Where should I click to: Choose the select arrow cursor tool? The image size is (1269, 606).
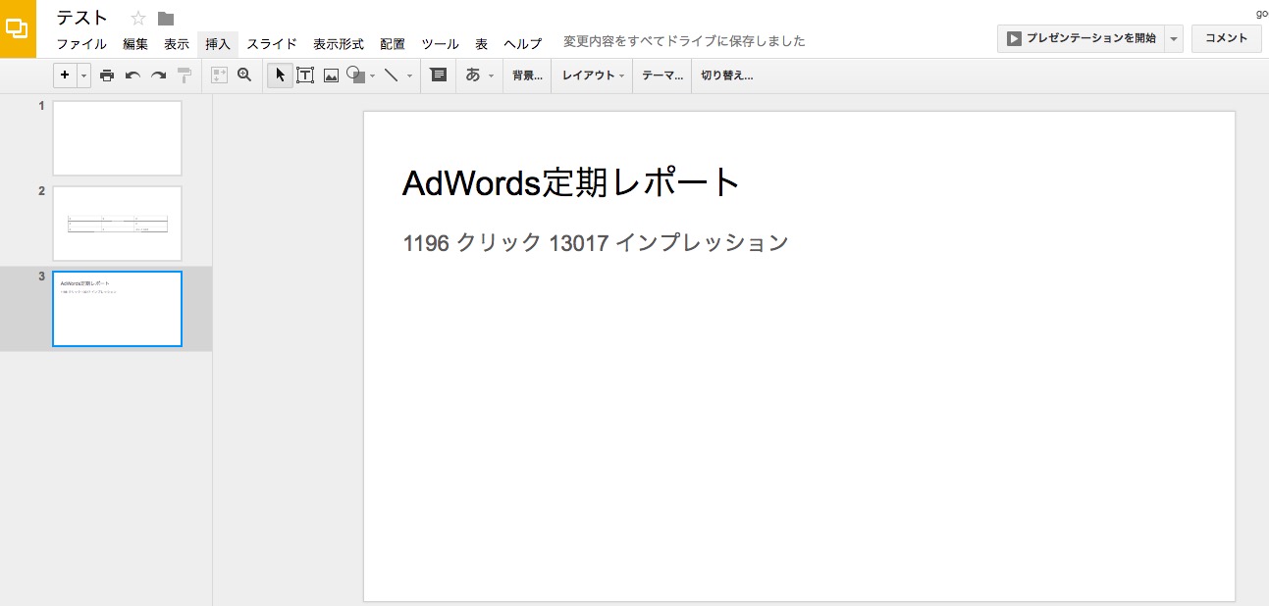click(281, 75)
